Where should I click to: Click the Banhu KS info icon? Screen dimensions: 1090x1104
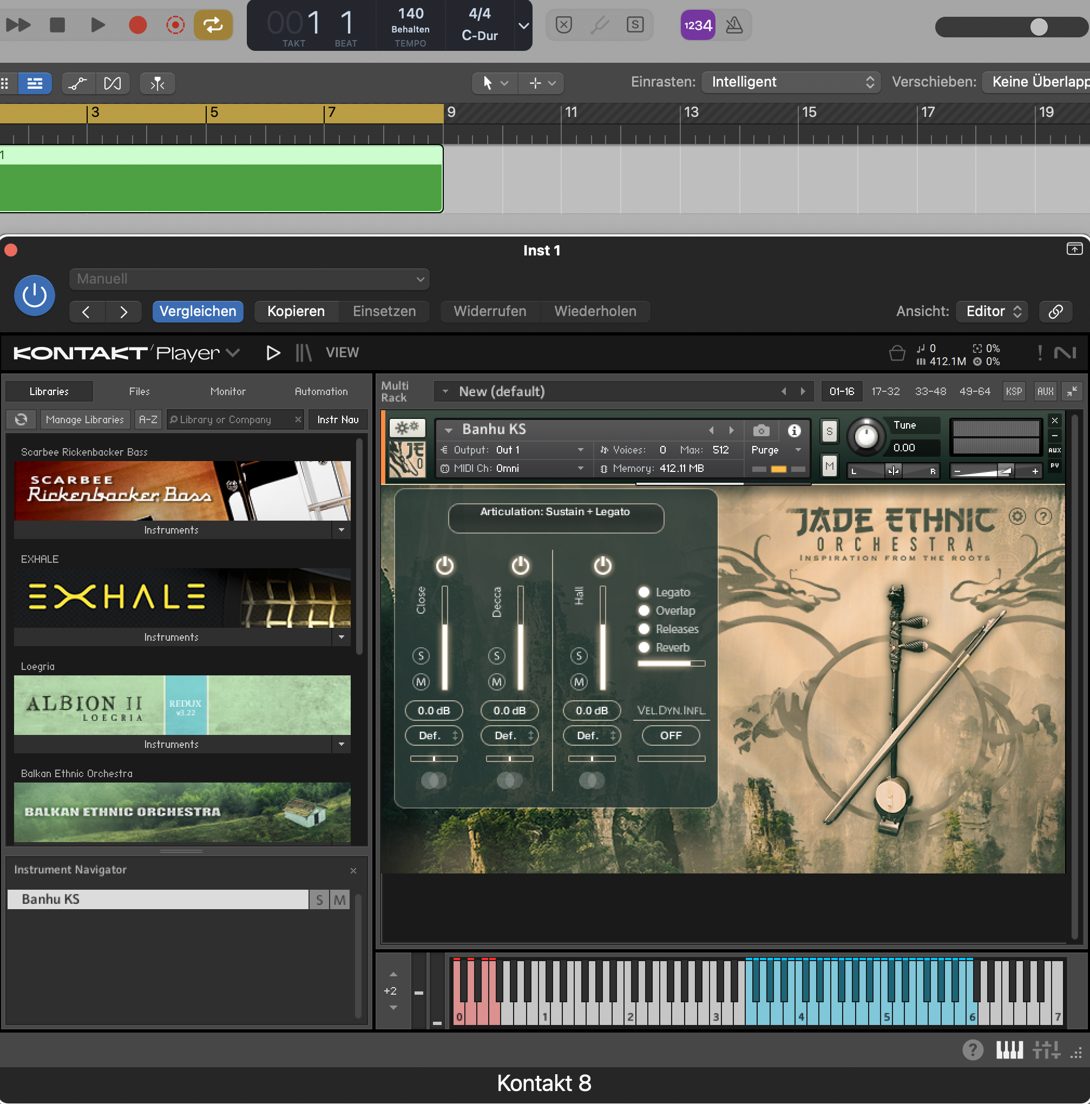(794, 431)
